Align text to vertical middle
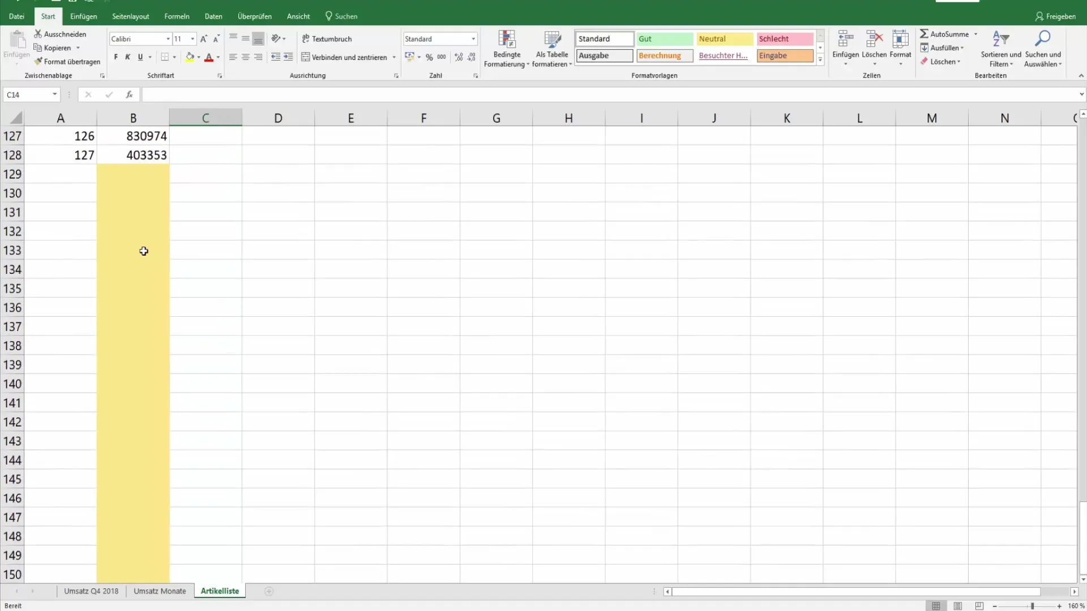The height and width of the screenshot is (611, 1087). coord(246,38)
